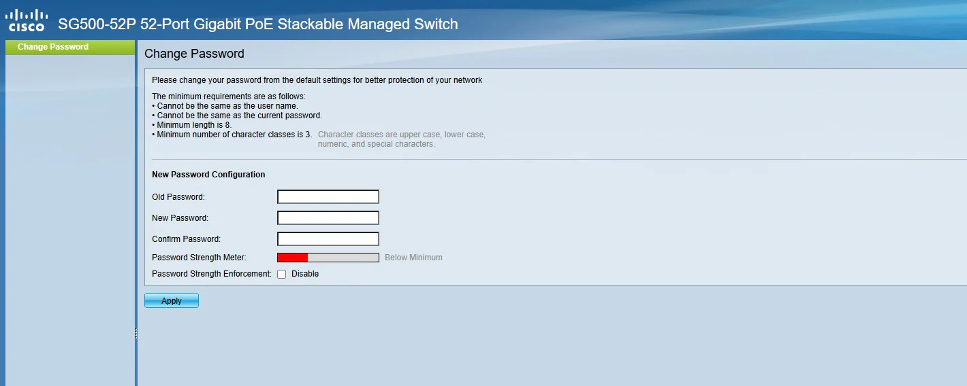Select the Change Password sidebar item
967x386 pixels.
click(x=70, y=47)
